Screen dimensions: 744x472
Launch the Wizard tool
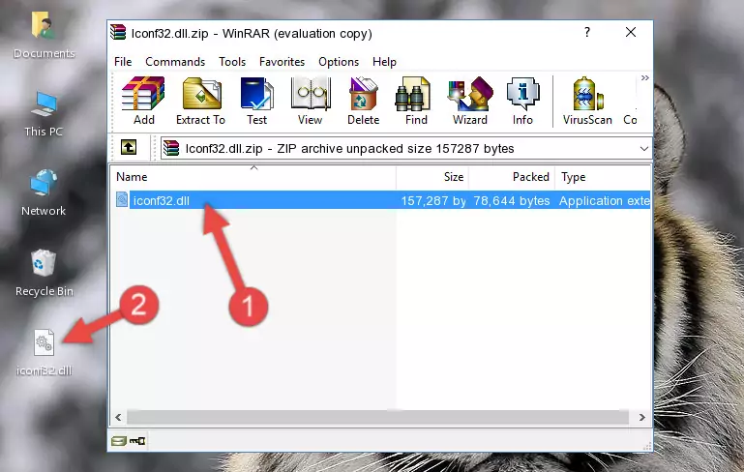click(x=470, y=101)
